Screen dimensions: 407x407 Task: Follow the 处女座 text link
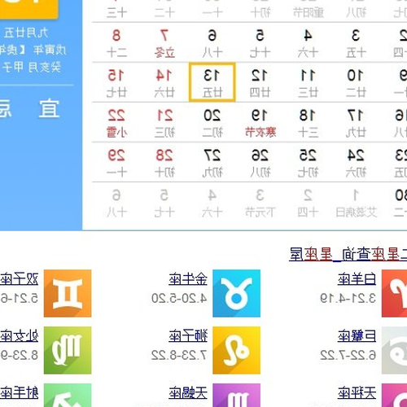(x=19, y=336)
